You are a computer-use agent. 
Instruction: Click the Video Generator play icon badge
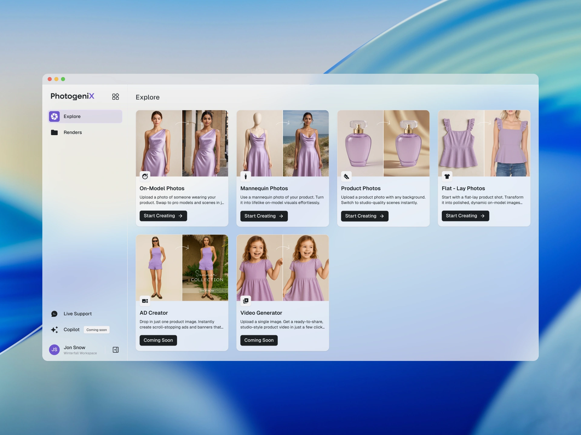(x=246, y=301)
